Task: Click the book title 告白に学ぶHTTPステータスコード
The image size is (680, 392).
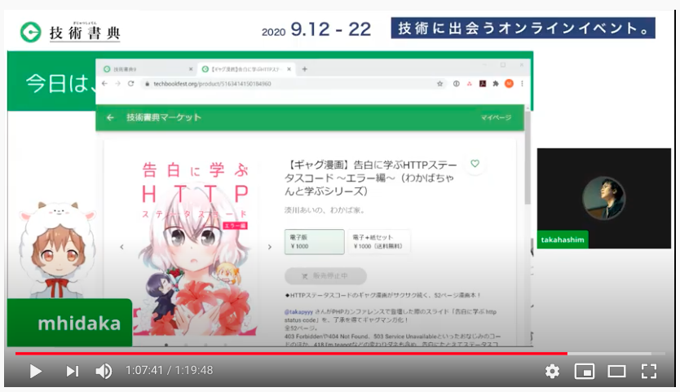Action: click(x=370, y=178)
